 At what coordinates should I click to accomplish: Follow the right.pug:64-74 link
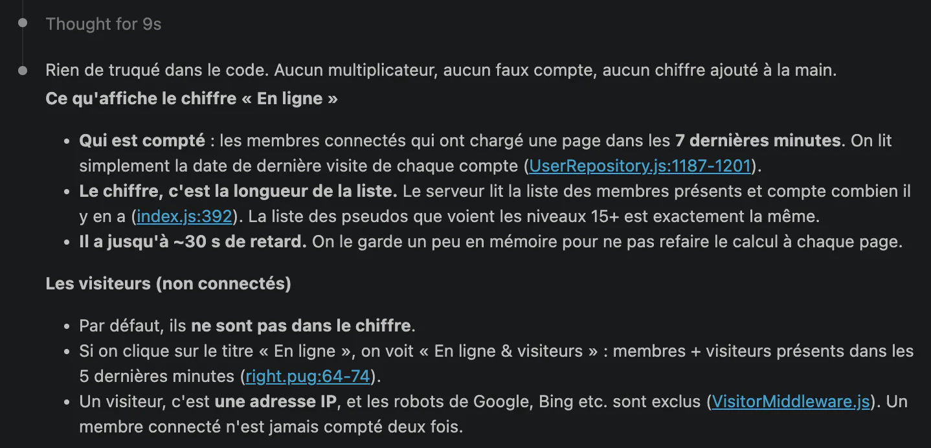[x=308, y=376]
